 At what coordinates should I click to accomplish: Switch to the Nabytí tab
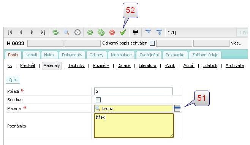tap(31, 55)
